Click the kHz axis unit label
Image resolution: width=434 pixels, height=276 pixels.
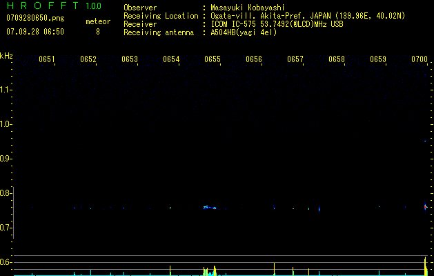[x=6, y=56]
